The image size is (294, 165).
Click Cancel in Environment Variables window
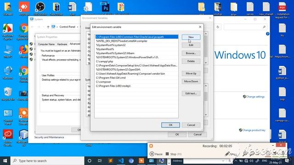[198, 134]
